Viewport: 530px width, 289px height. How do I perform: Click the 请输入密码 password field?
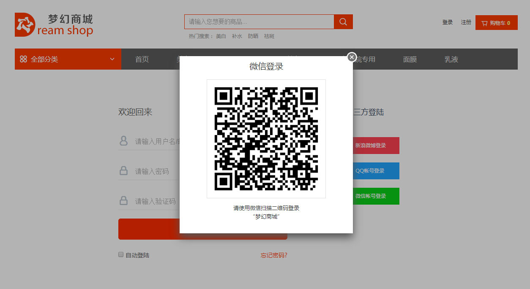coord(149,171)
